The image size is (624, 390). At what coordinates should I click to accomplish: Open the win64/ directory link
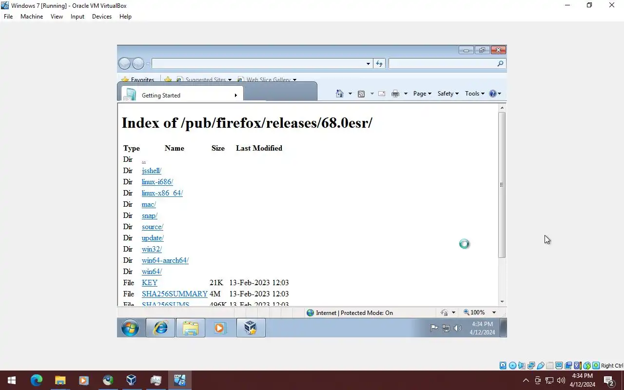click(x=152, y=272)
